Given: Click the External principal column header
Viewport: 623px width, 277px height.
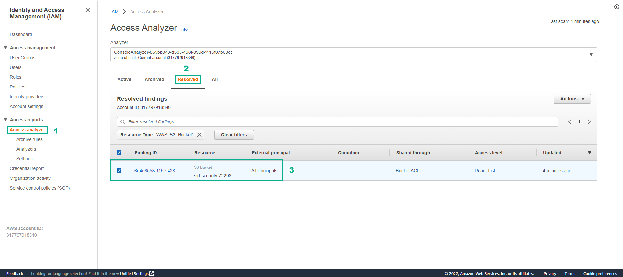Looking at the screenshot, I should point(271,153).
